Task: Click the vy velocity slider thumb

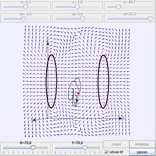Action: click(82, 19)
